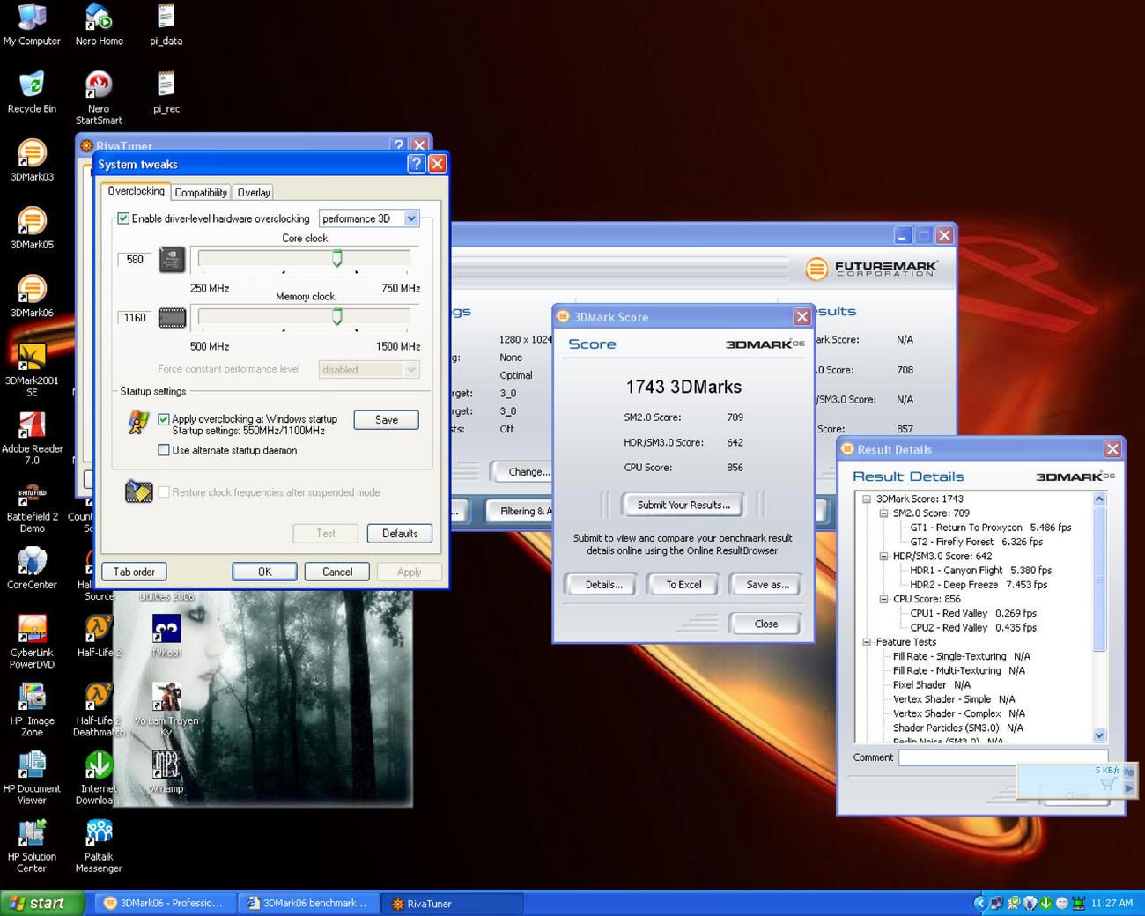Open My Computer desktop icon
This screenshot has width=1145, height=916.
point(32,25)
